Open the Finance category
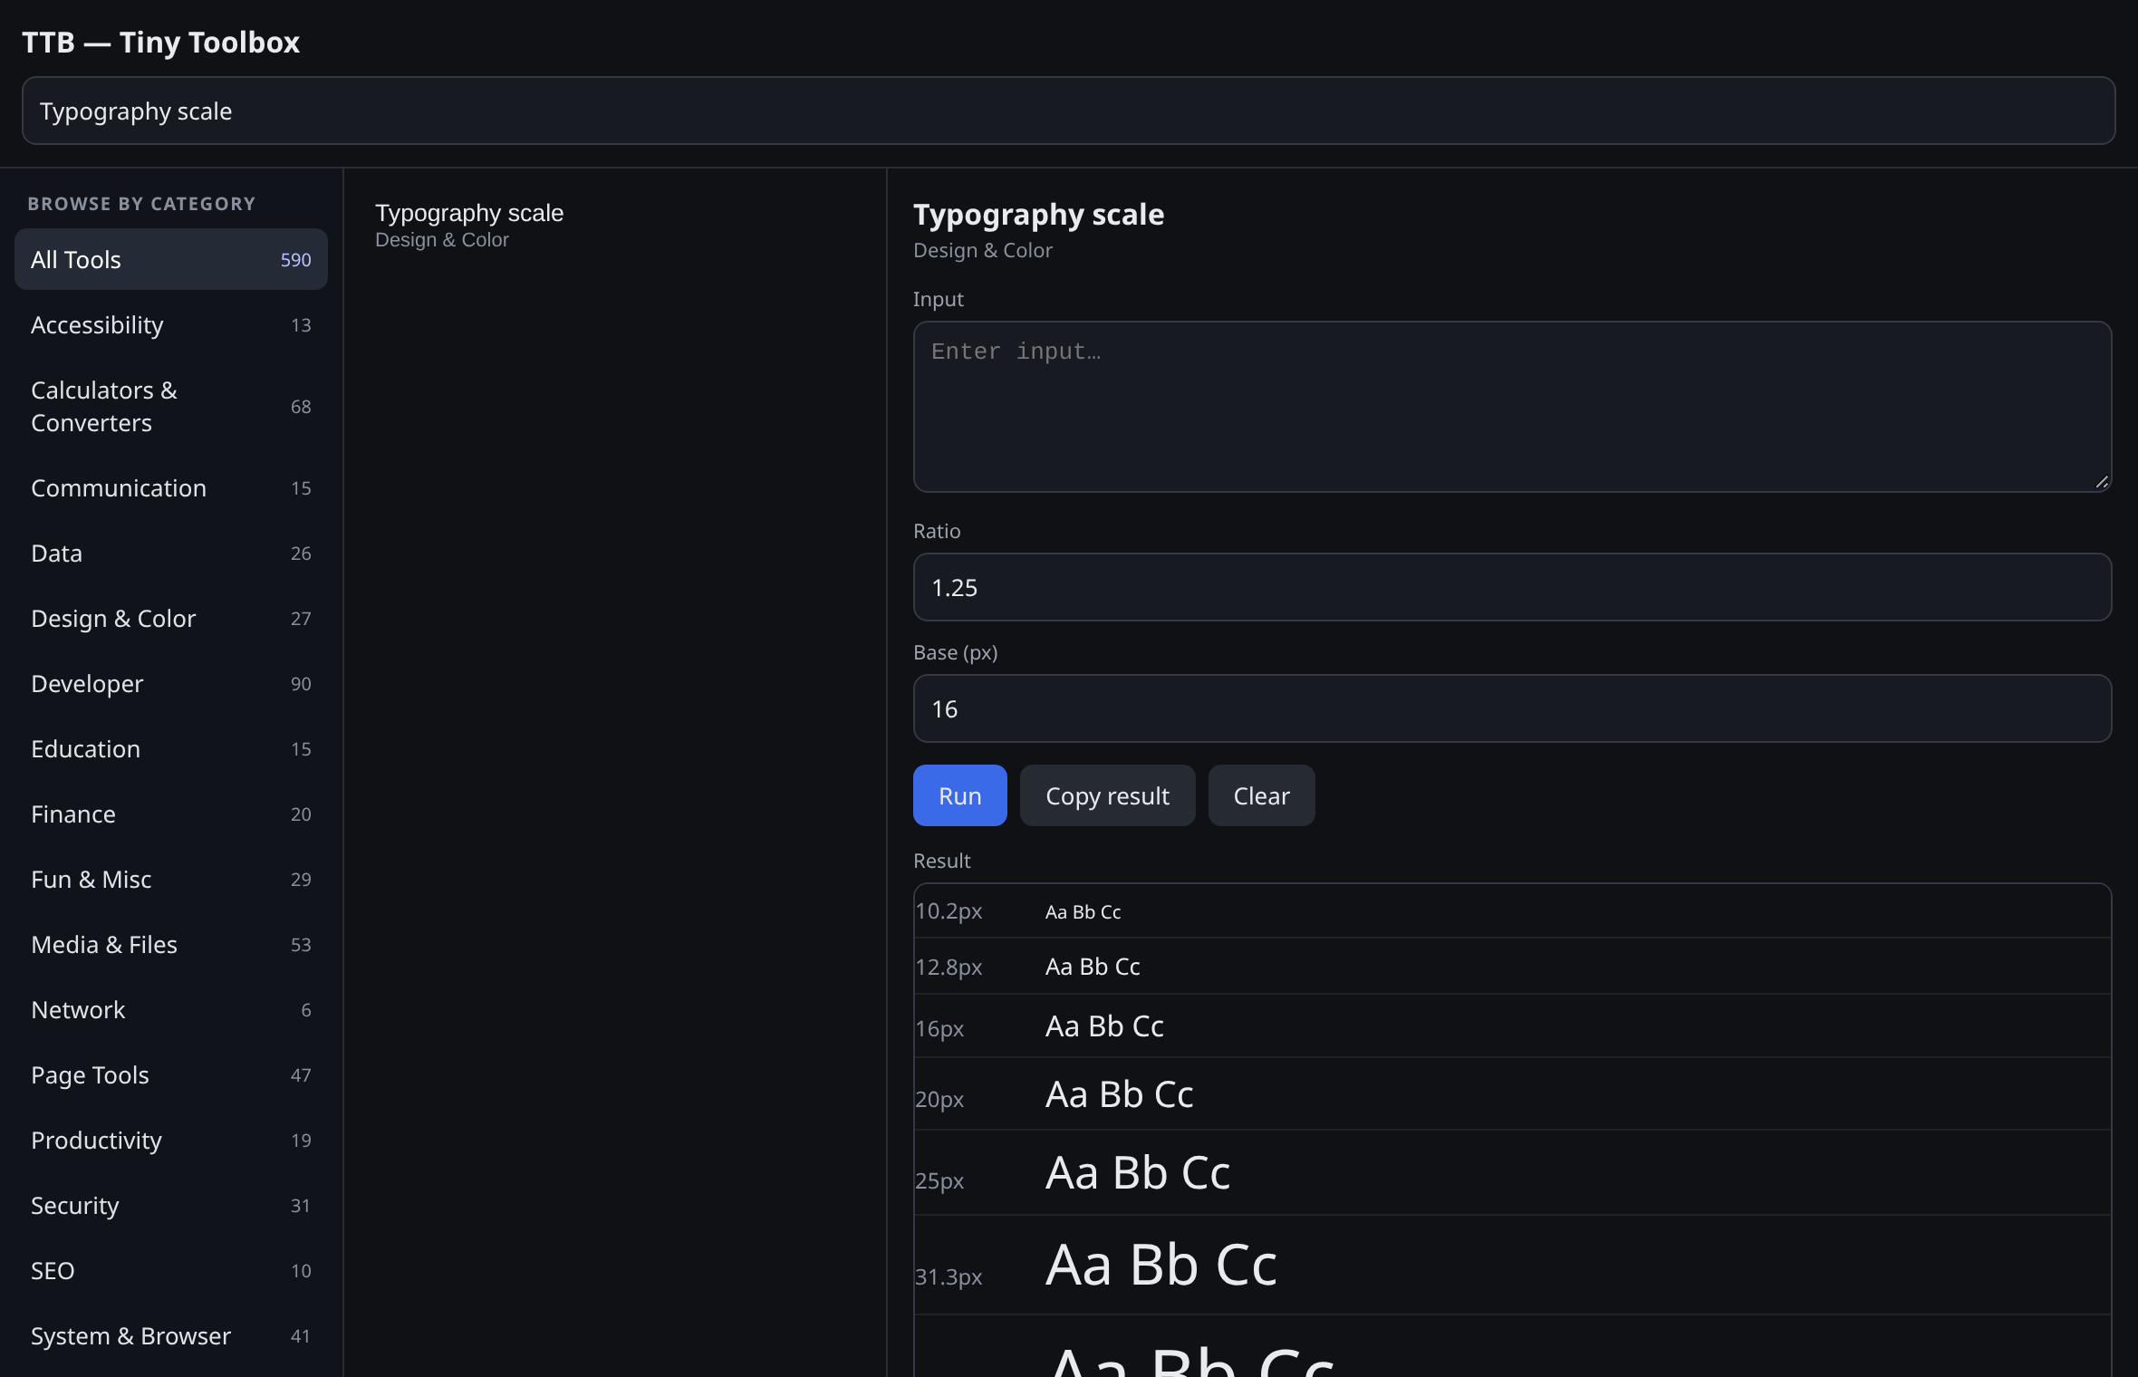Image resolution: width=2138 pixels, height=1377 pixels. pyautogui.click(x=170, y=814)
